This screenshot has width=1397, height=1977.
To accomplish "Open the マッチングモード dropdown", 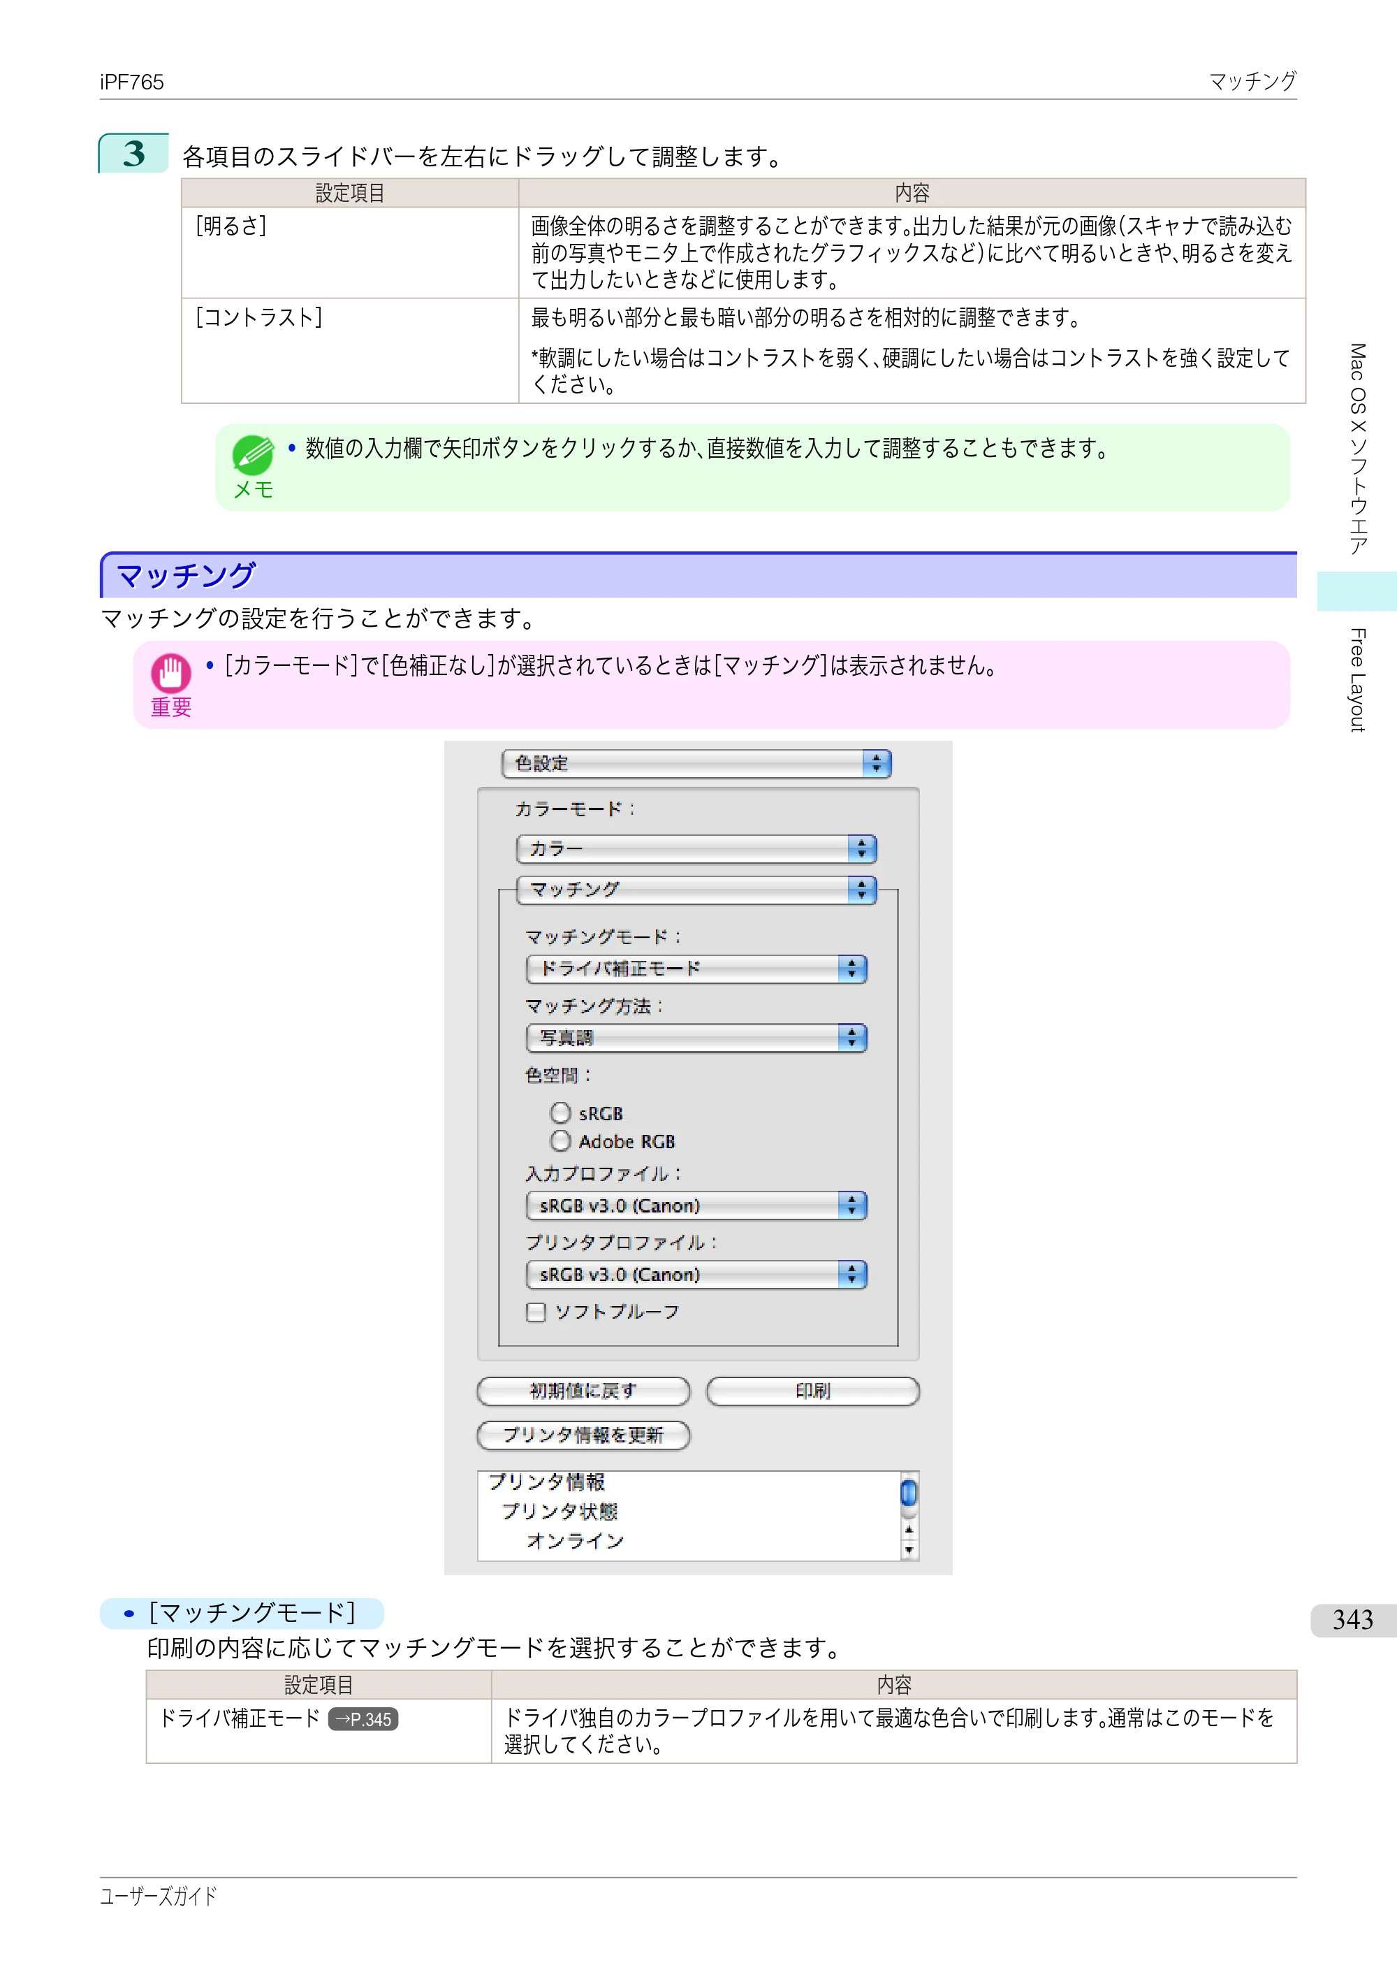I will [x=696, y=969].
